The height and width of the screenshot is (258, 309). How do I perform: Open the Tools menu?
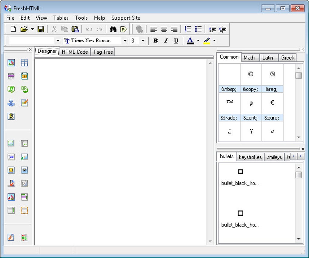(x=81, y=18)
